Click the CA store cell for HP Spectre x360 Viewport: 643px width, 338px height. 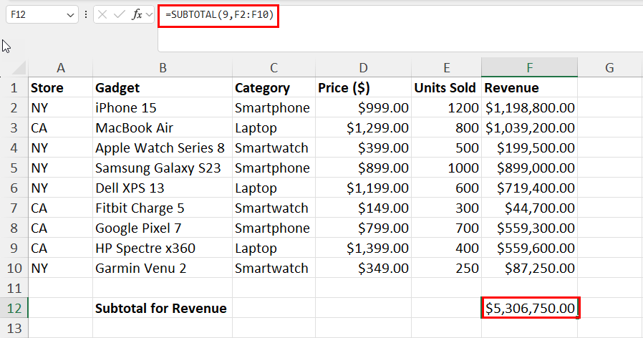pos(61,248)
